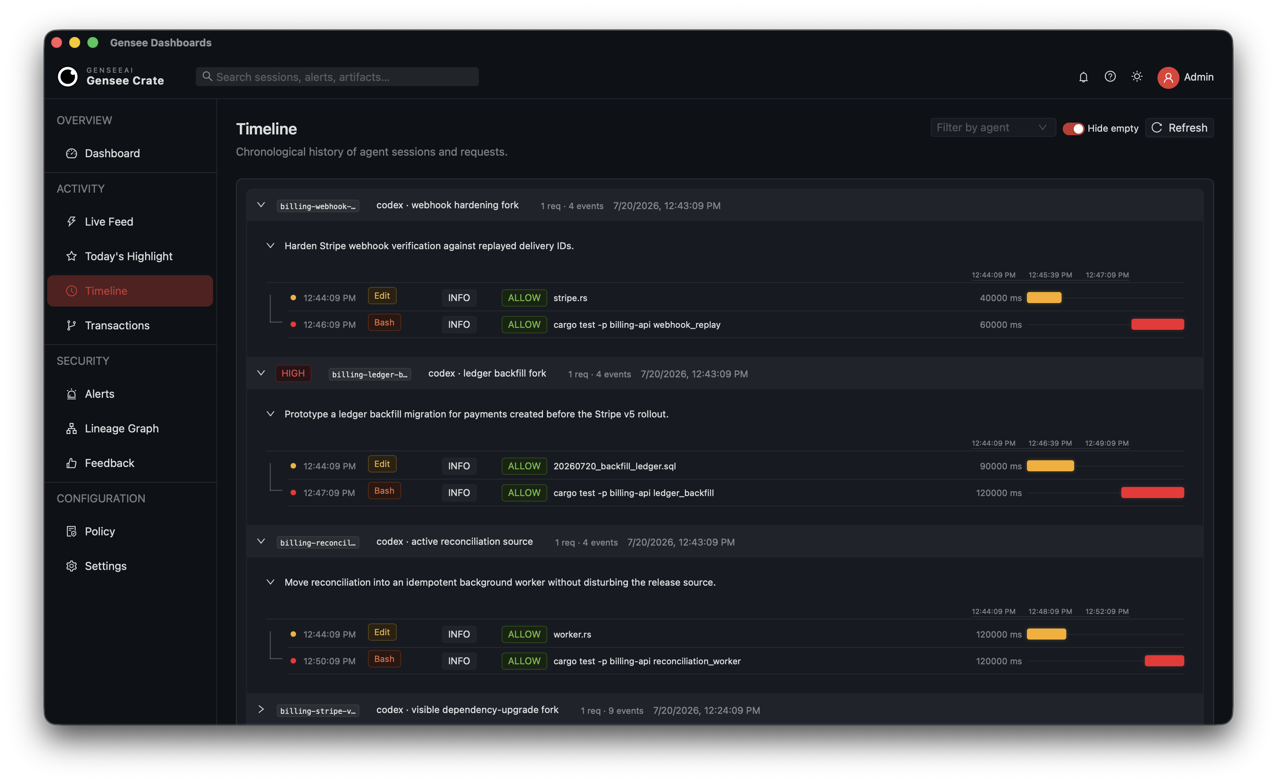Open the Filter by agent dropdown
Viewport: 1277px width, 783px height.
coord(992,127)
